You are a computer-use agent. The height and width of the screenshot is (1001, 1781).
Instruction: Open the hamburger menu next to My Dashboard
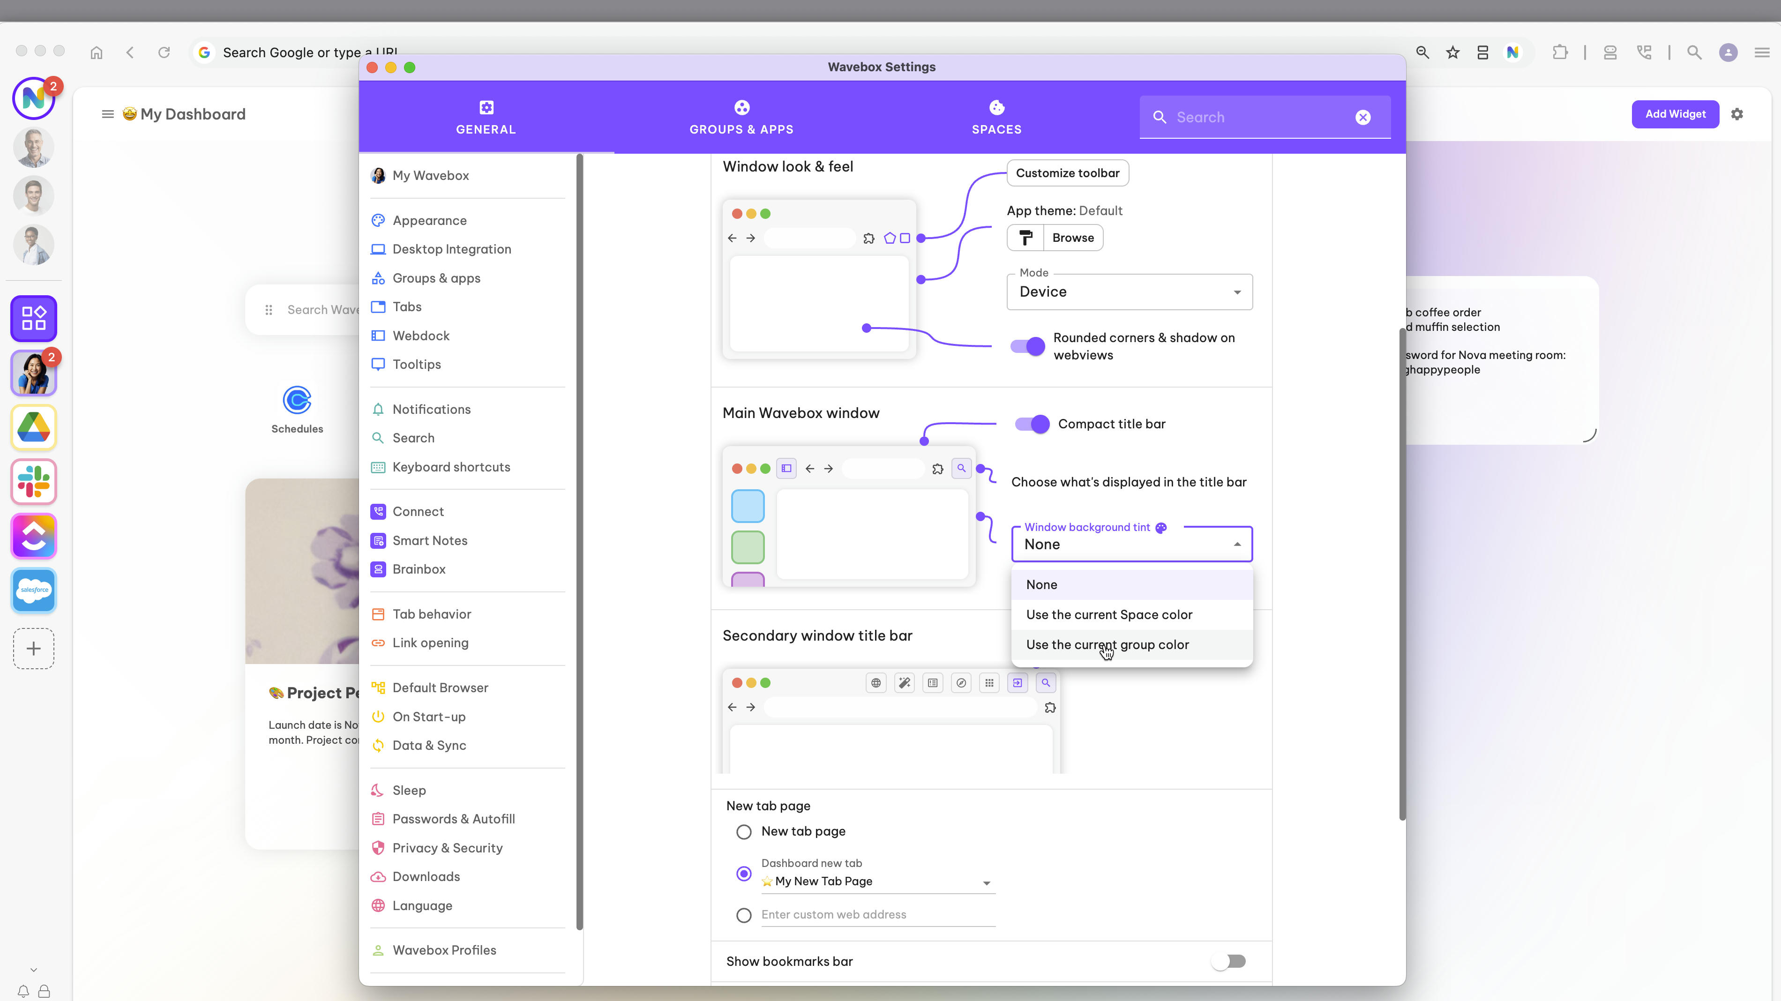(x=108, y=114)
